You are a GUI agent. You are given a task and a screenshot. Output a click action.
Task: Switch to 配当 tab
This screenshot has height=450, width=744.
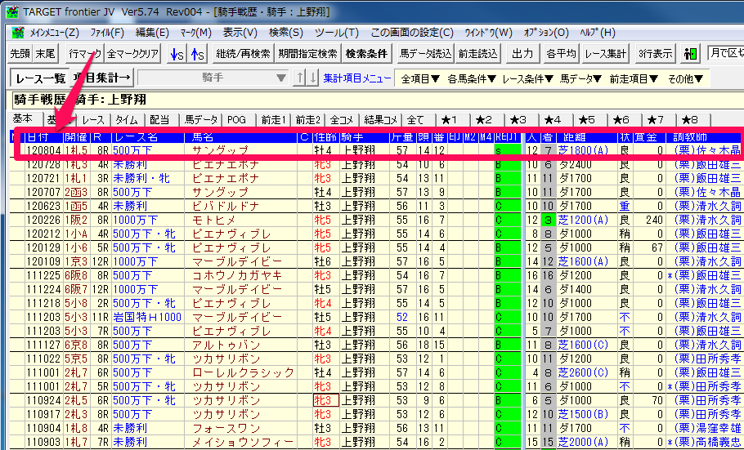[160, 120]
